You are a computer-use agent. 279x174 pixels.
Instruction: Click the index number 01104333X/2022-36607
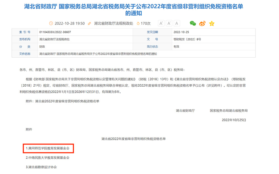(x=55, y=32)
